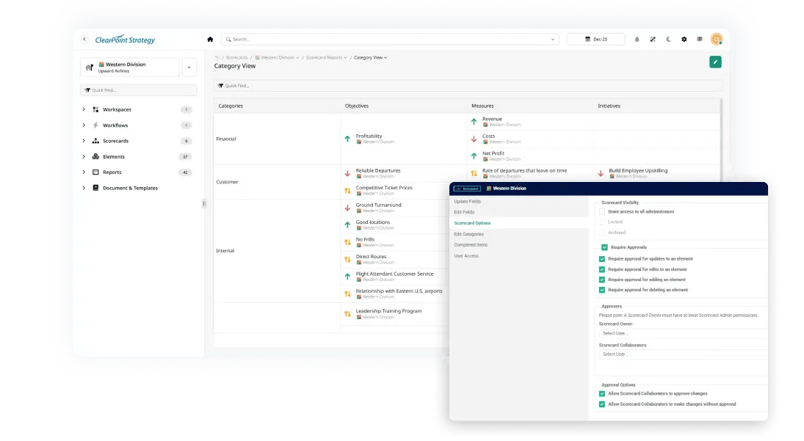
Task: Expand Document & Templates tree item
Action: pyautogui.click(x=84, y=188)
